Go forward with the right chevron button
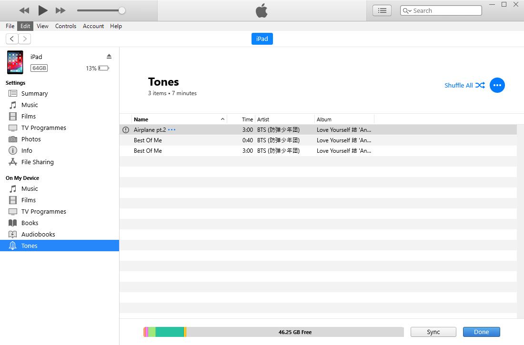 pos(25,39)
